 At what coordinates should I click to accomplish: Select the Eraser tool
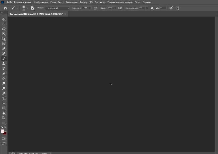point(4,73)
